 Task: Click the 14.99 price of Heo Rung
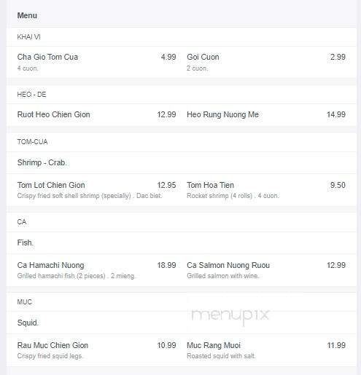point(336,114)
